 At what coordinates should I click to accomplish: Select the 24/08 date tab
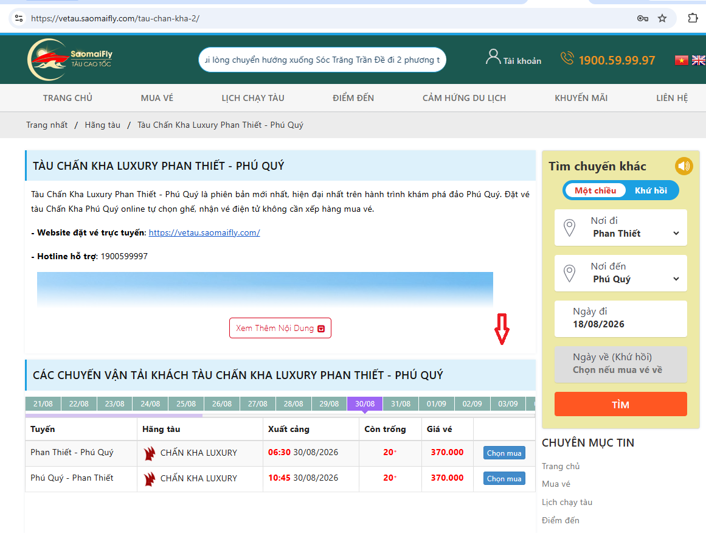(150, 403)
